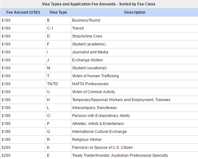Click the Visa Type column header
The width and height of the screenshot is (198, 159).
point(58,12)
